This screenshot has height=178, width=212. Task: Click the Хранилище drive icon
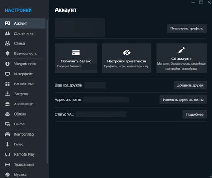tap(8, 104)
